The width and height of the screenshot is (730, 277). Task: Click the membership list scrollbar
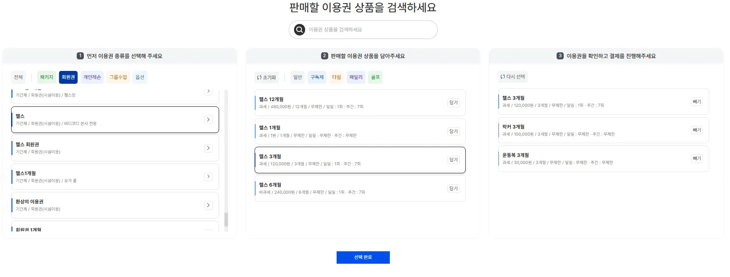pyautogui.click(x=226, y=219)
